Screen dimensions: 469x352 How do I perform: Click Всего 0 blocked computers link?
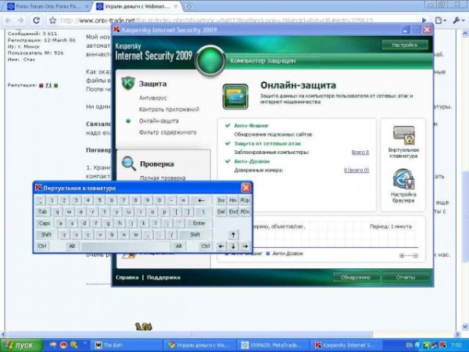[360, 153]
